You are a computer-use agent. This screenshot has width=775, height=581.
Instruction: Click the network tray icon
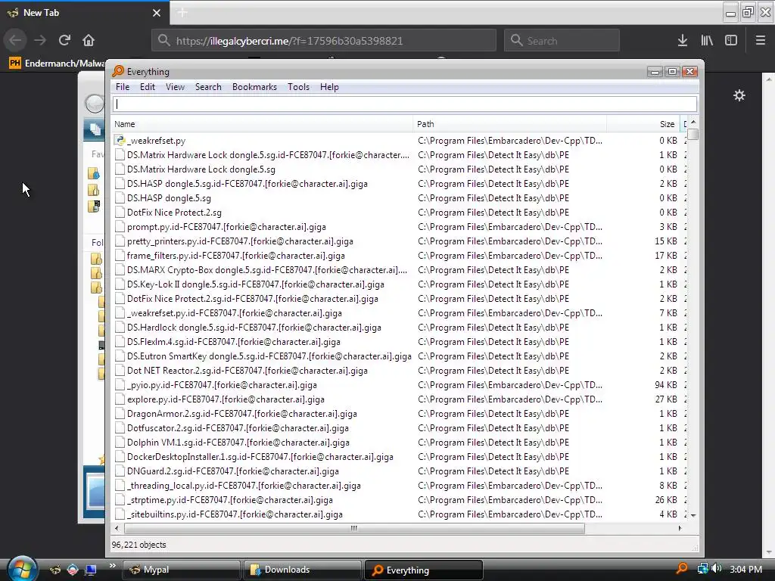(x=702, y=569)
